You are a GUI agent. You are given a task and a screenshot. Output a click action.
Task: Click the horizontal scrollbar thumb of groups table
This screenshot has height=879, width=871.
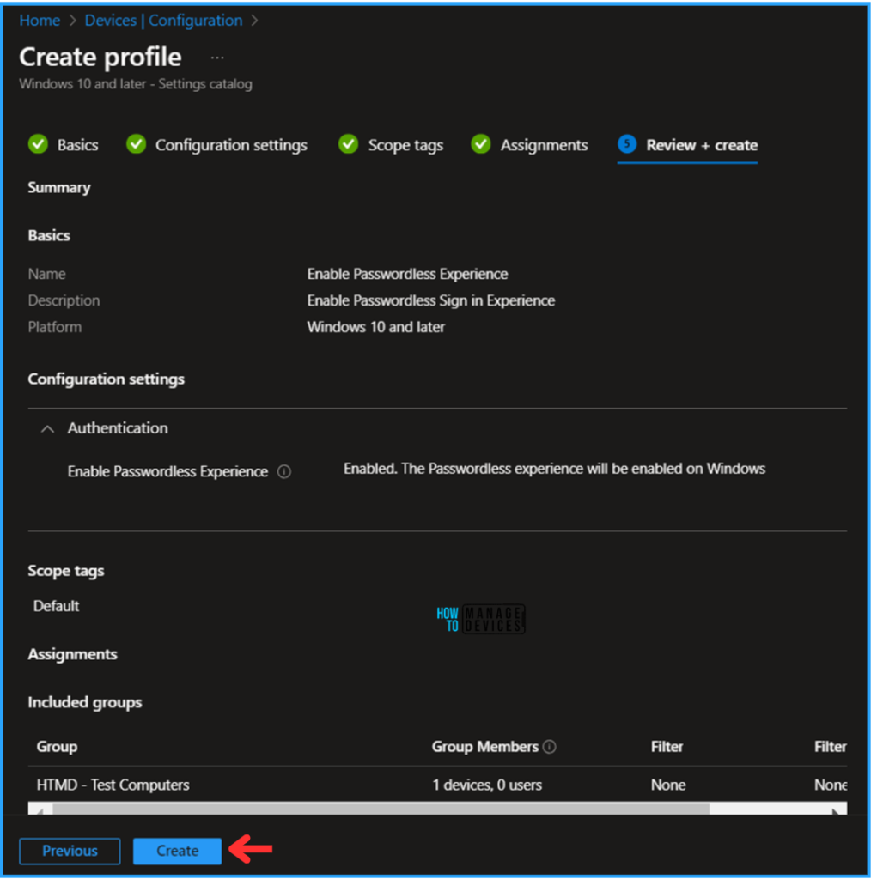pyautogui.click(x=381, y=809)
